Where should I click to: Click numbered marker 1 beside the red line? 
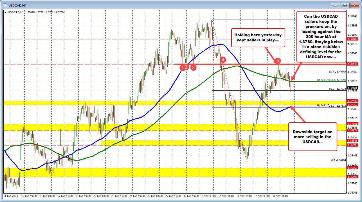pos(183,68)
